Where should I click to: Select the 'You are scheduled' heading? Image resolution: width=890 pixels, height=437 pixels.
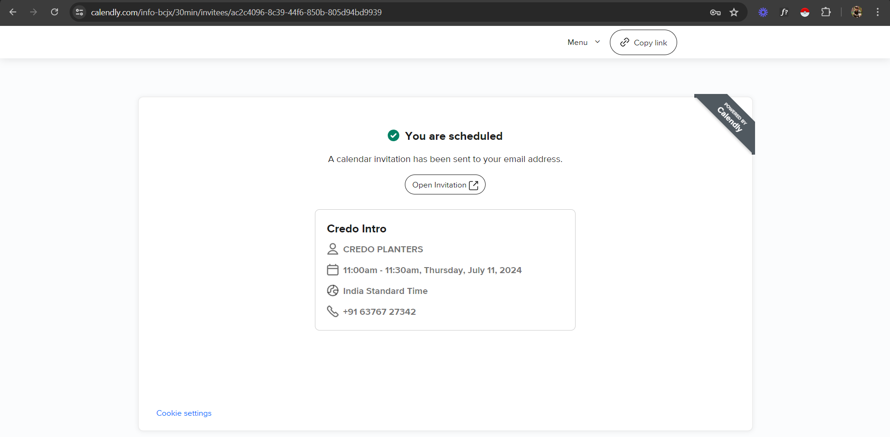[x=454, y=136]
